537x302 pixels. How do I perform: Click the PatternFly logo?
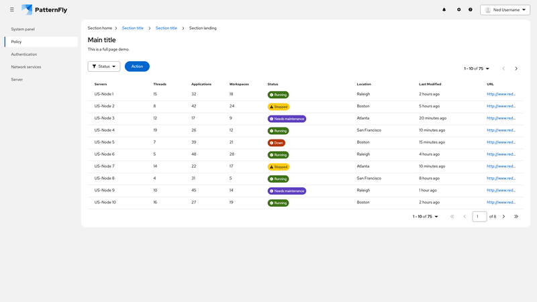click(x=44, y=9)
